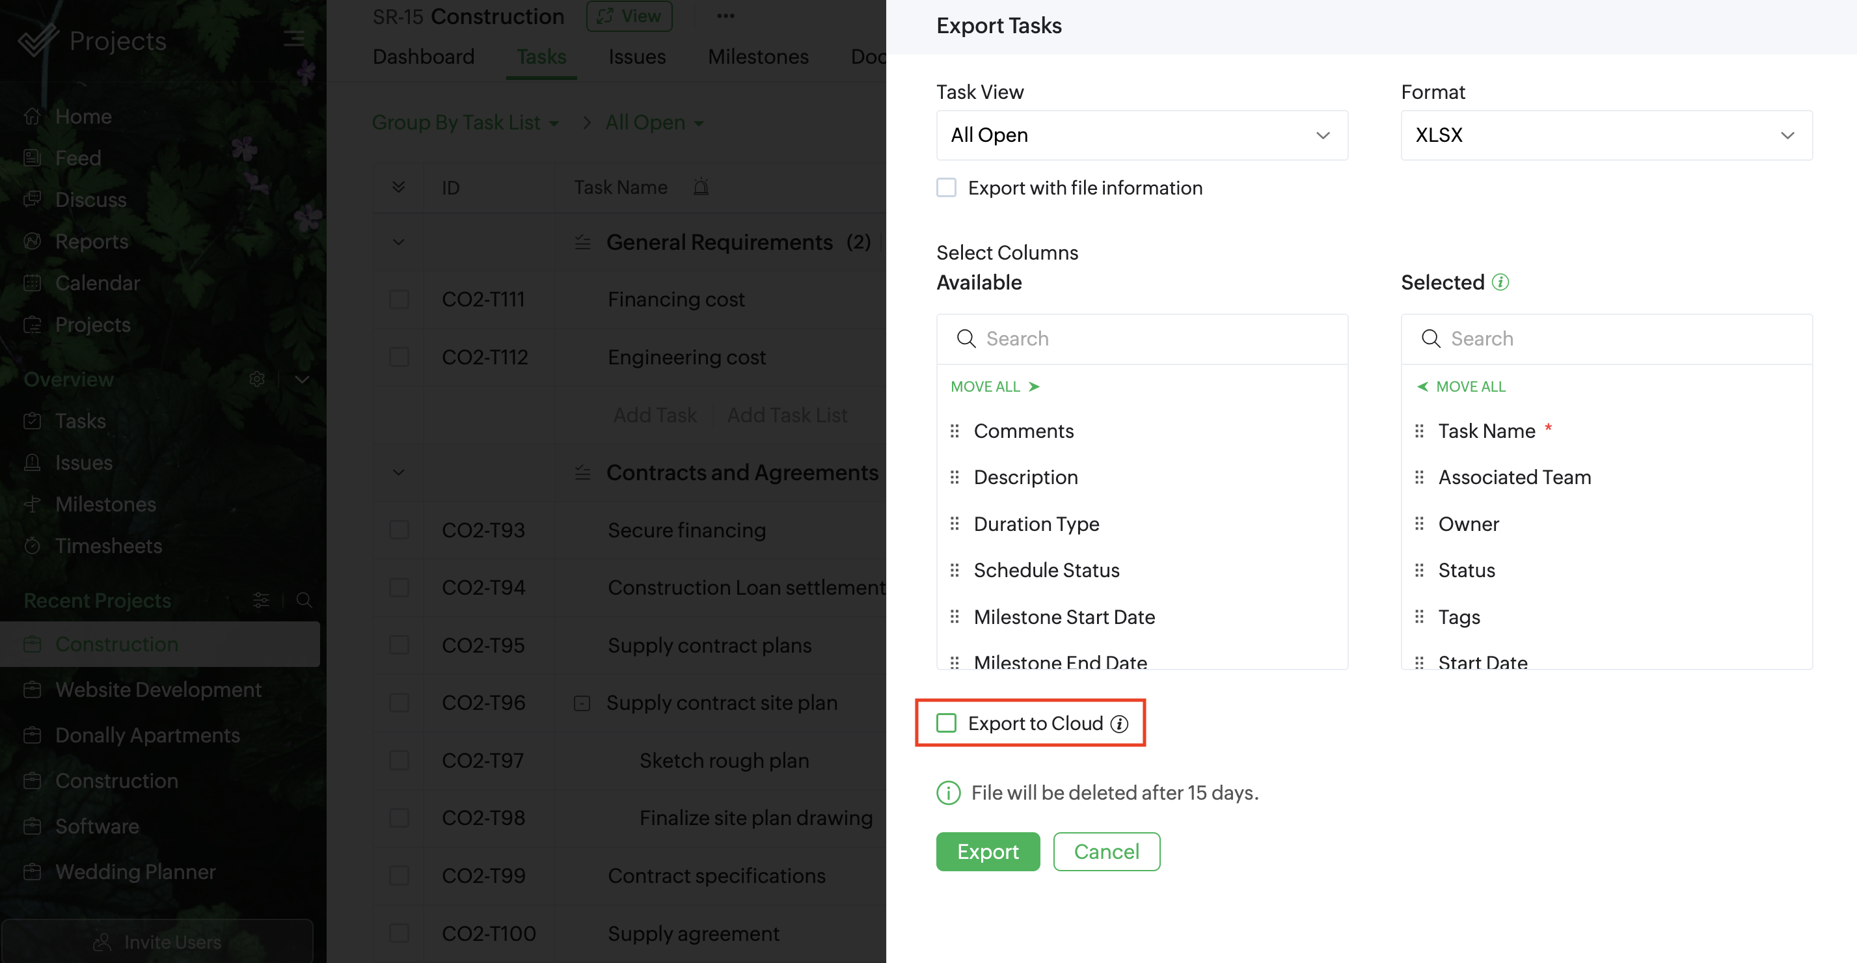Click the info icon next to Export to Cloud

(x=1118, y=724)
